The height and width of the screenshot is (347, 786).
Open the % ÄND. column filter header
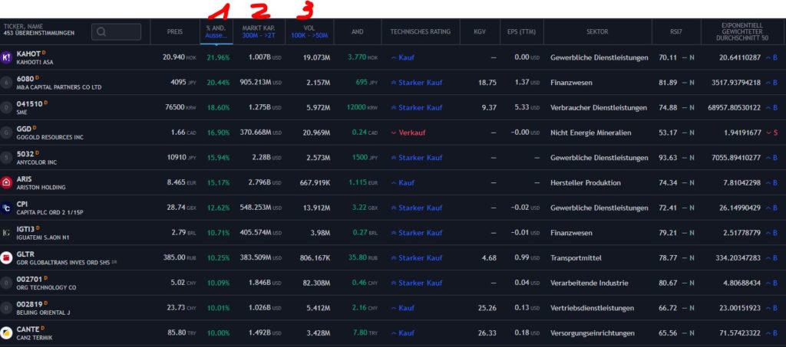[x=216, y=31]
